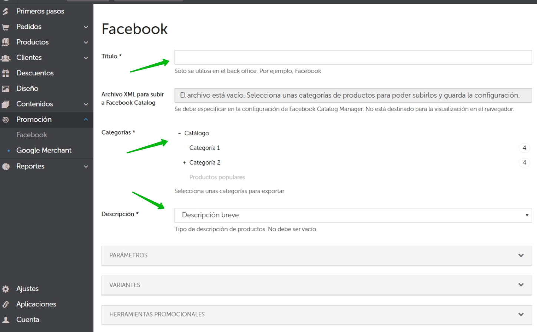
Task: Click the Pedidos shopping cart icon
Action: point(6,27)
